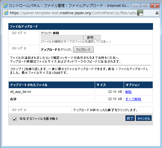The image size is (162, 148).
Task: Close the file upload window
Action: [155, 6]
